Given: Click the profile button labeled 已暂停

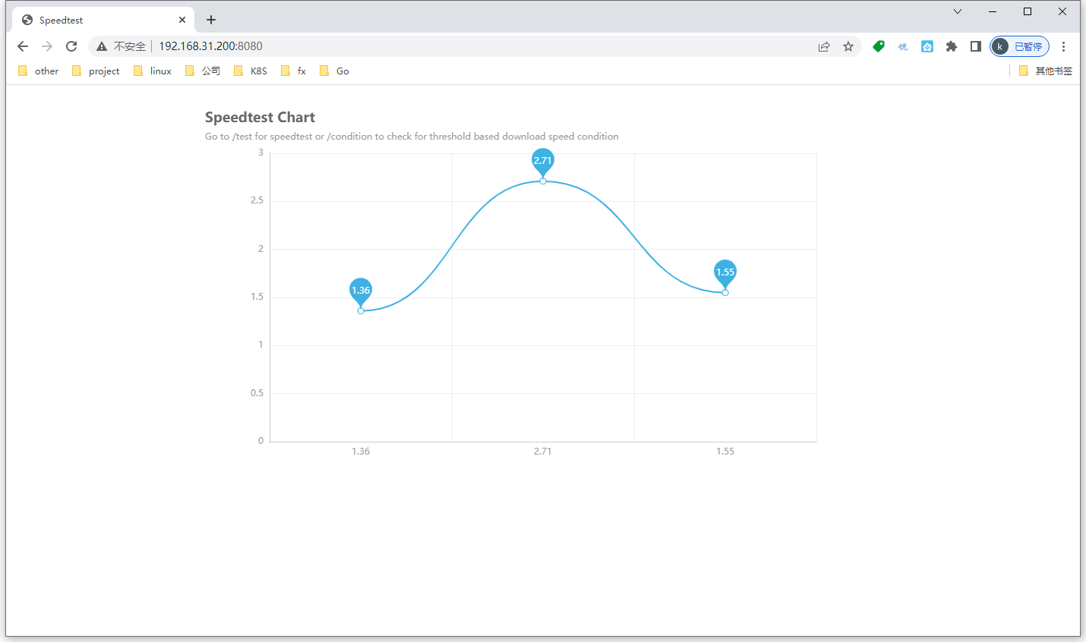Looking at the screenshot, I should tap(1019, 46).
